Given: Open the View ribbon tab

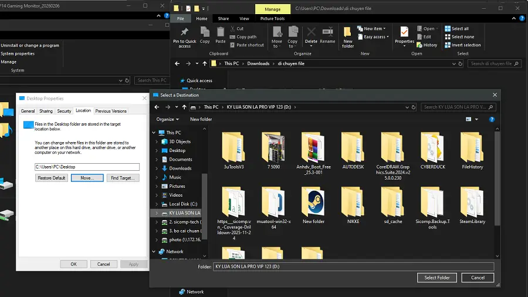Looking at the screenshot, I should point(244,18).
